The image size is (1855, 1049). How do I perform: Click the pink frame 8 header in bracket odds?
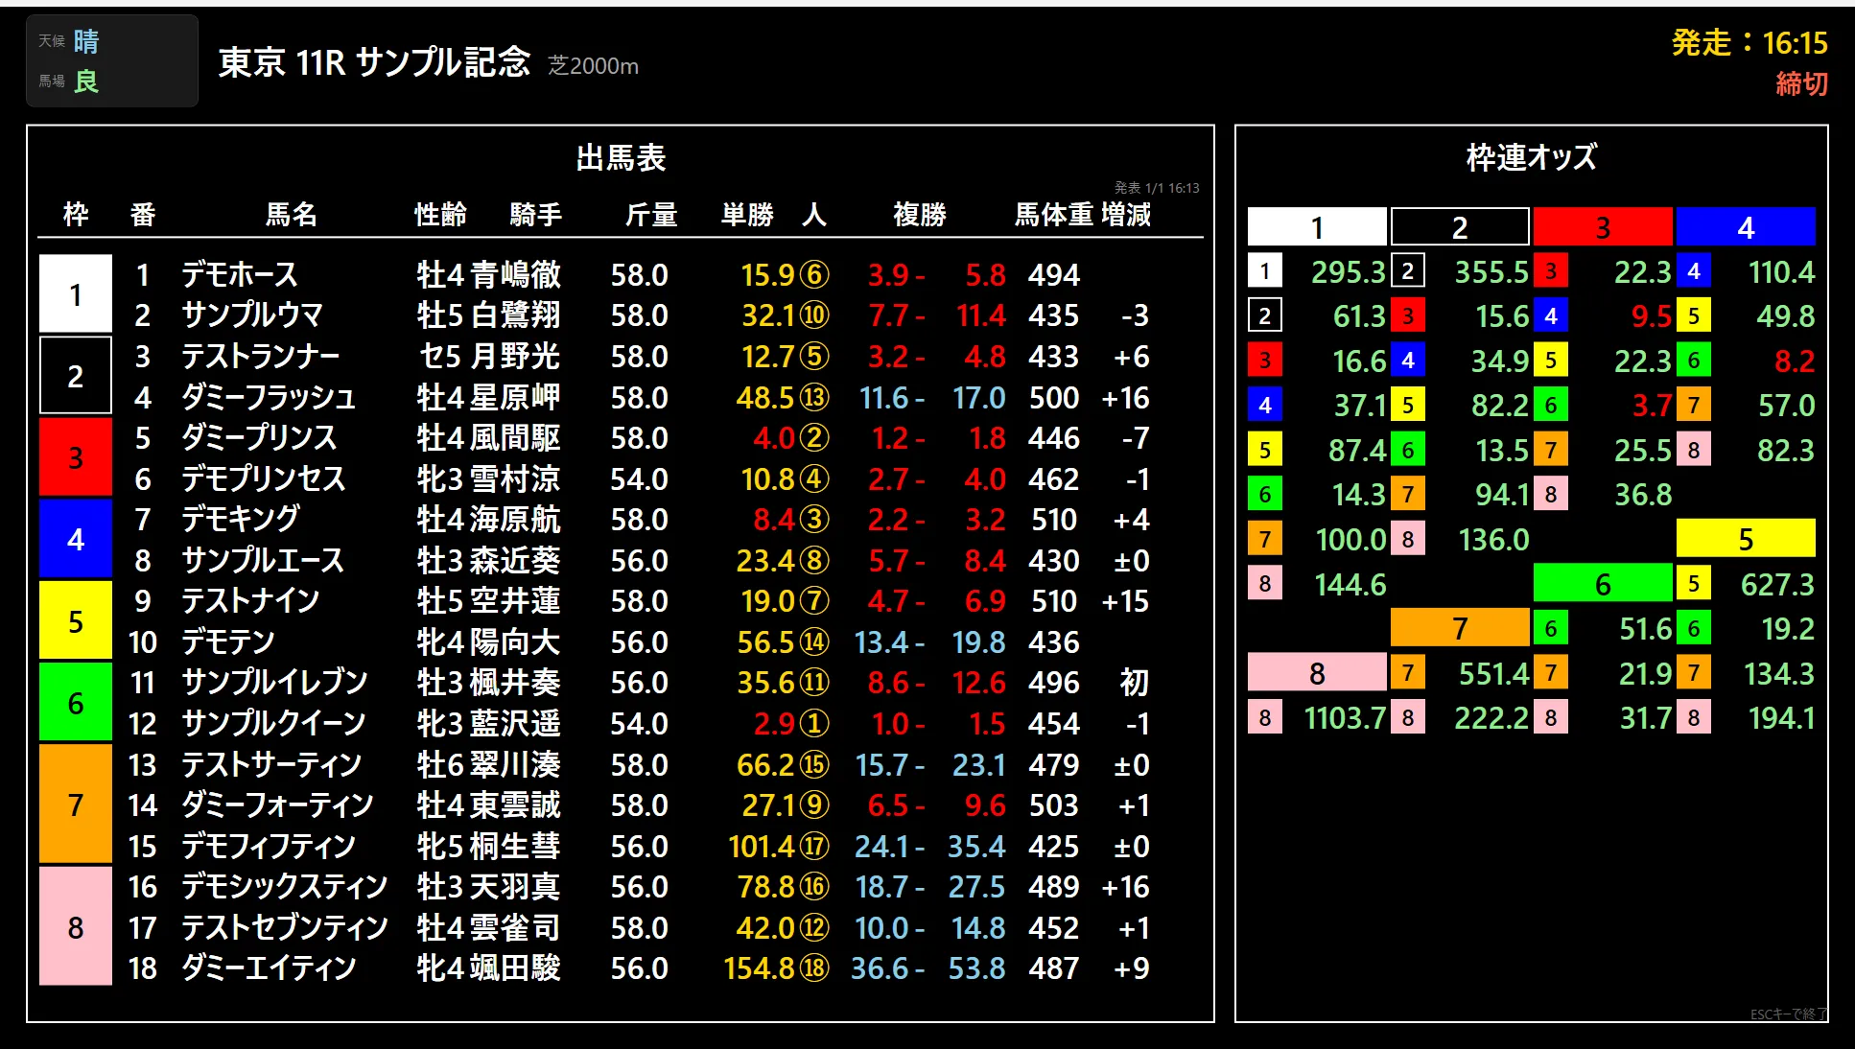pos(1317,673)
